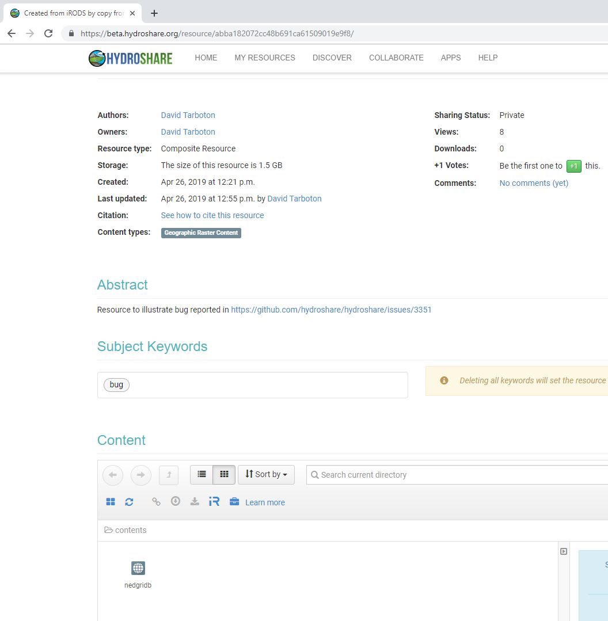Click the HydroShare logo
The height and width of the screenshot is (621, 608).
130,58
